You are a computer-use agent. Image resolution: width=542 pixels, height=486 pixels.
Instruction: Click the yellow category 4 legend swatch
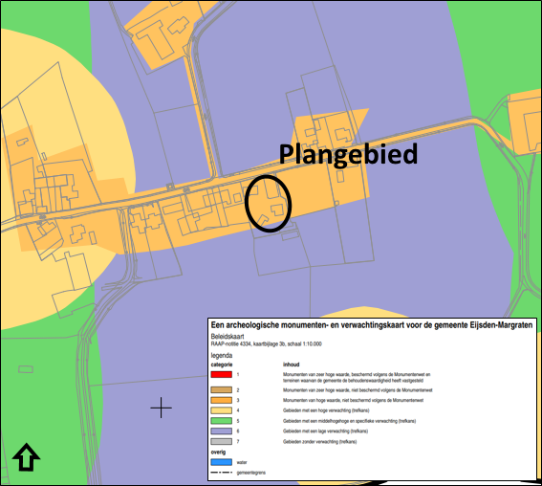(x=221, y=410)
